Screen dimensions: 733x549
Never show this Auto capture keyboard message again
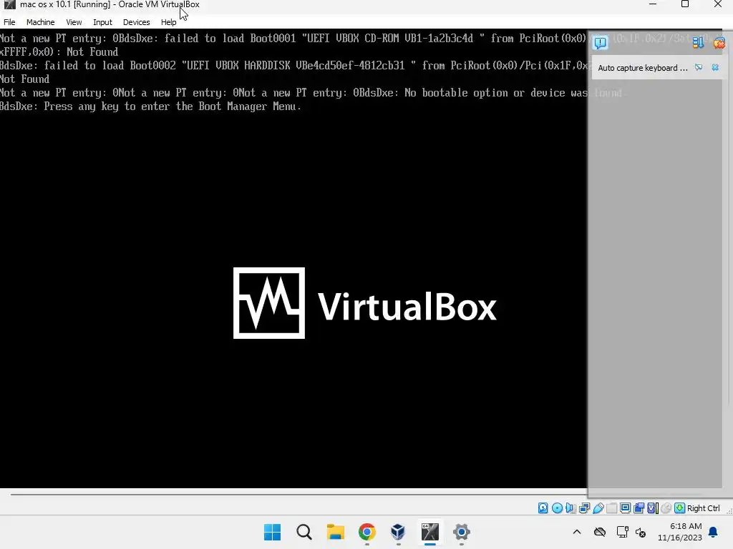pos(699,68)
